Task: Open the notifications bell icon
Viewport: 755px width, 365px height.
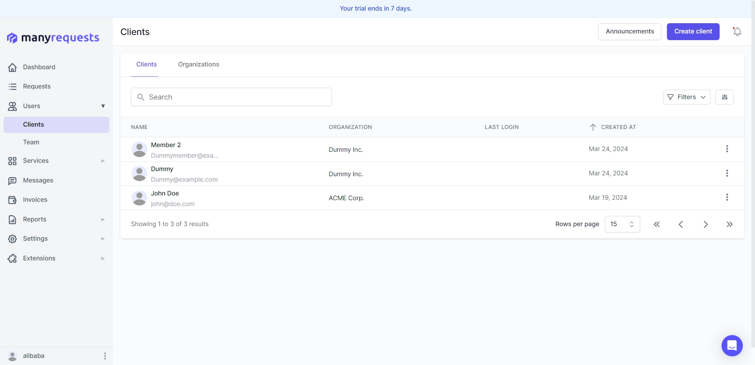Action: (x=737, y=31)
